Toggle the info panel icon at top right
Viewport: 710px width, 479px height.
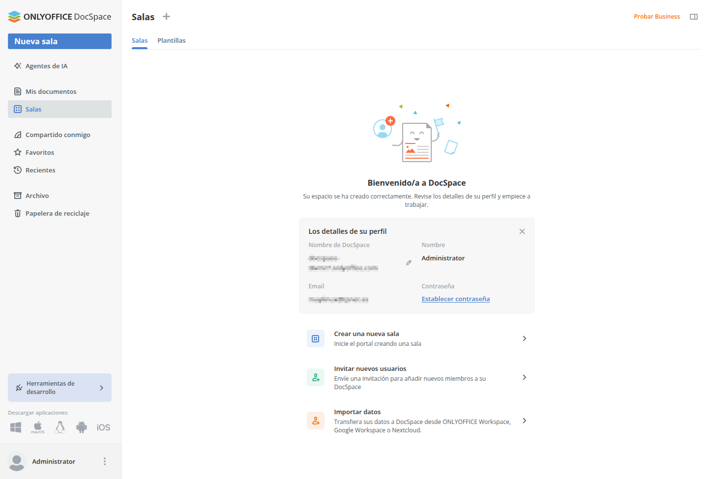(x=694, y=17)
